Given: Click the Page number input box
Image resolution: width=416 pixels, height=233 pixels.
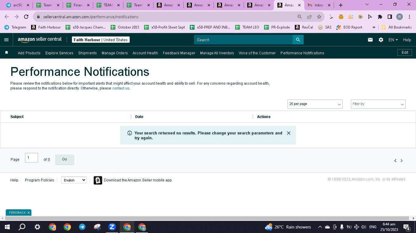Looking at the screenshot, I should pyautogui.click(x=31, y=158).
